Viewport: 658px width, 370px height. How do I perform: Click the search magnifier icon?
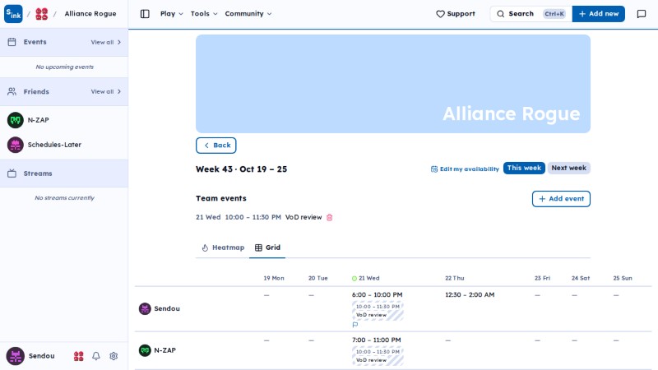(x=501, y=14)
